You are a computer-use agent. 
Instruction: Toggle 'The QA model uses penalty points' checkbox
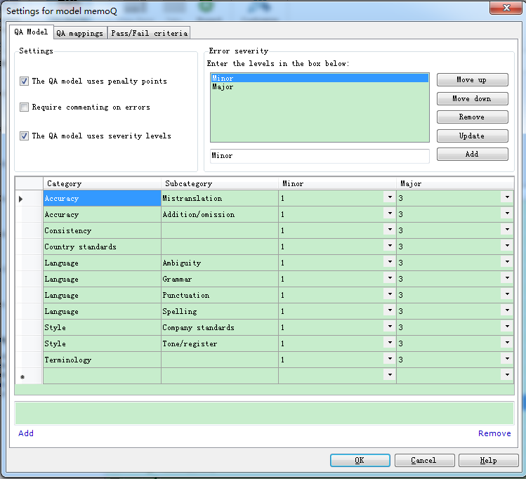[x=24, y=81]
